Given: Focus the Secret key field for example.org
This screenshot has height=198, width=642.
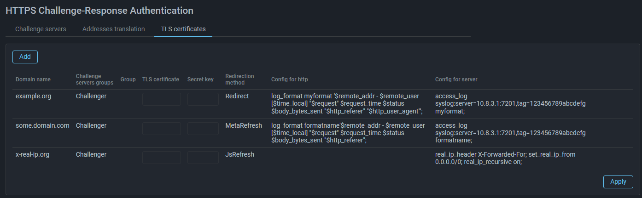Looking at the screenshot, I should tap(203, 99).
